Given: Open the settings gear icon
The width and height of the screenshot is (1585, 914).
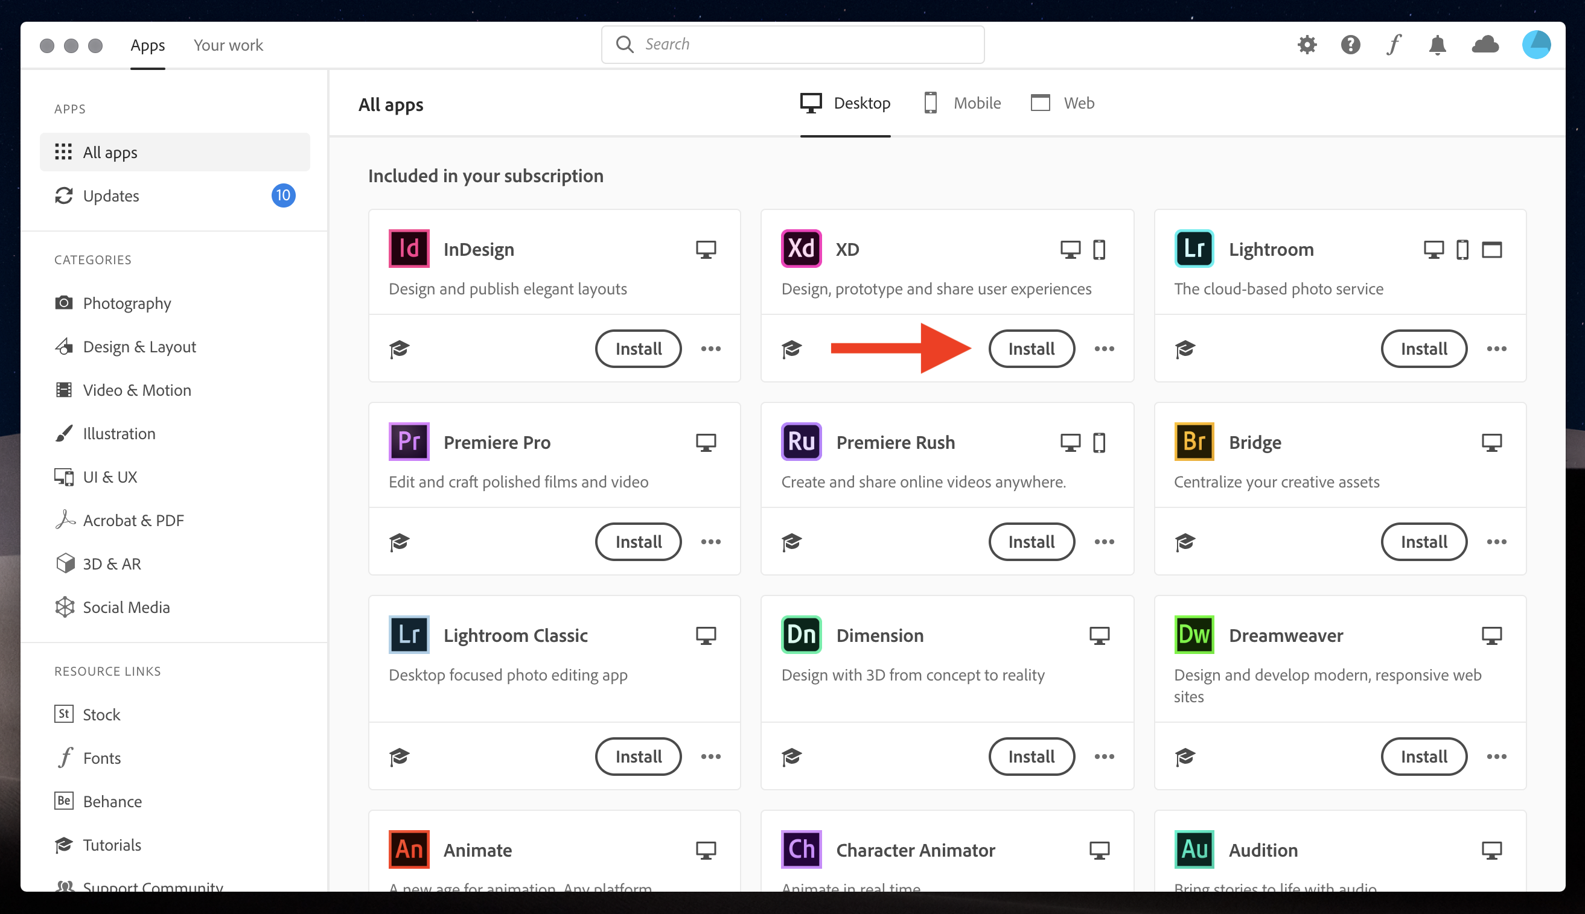Looking at the screenshot, I should [1307, 45].
